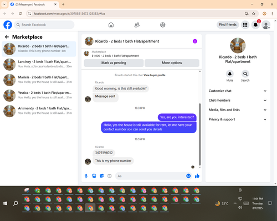Click the Messenger Facebook browser tab

34,4
